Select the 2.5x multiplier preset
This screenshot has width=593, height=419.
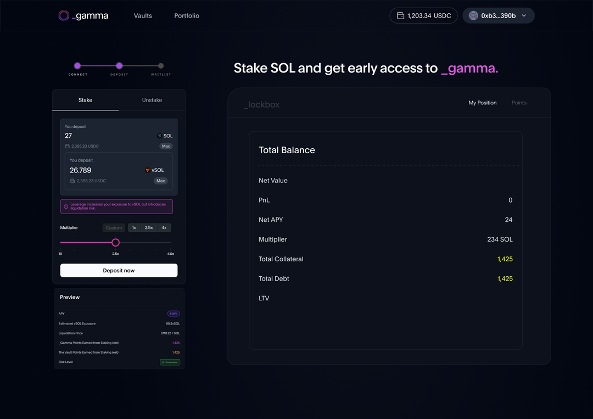click(x=149, y=228)
